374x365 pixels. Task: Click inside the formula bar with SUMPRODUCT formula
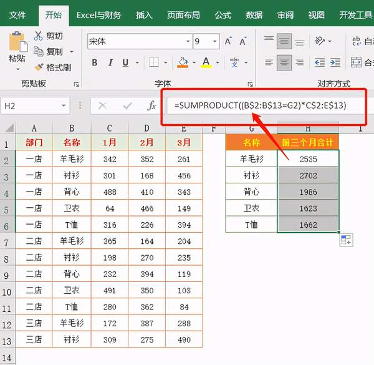[x=262, y=106]
